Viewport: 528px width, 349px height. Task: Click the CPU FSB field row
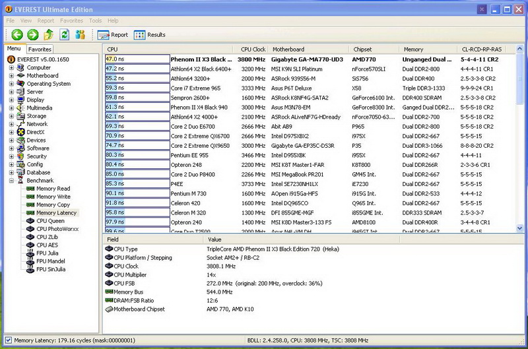[251, 284]
